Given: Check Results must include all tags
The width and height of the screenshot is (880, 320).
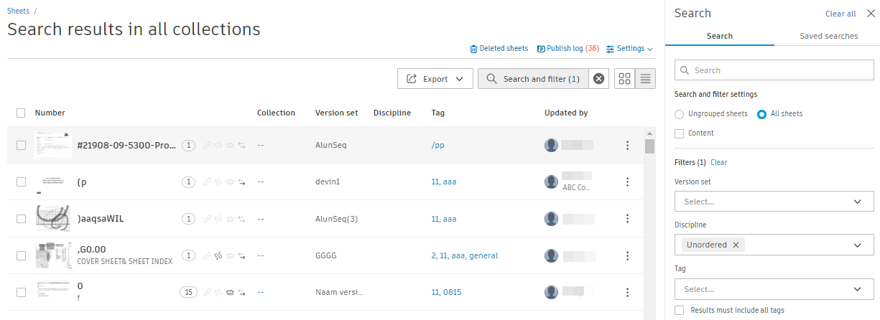Looking at the screenshot, I should (x=680, y=310).
